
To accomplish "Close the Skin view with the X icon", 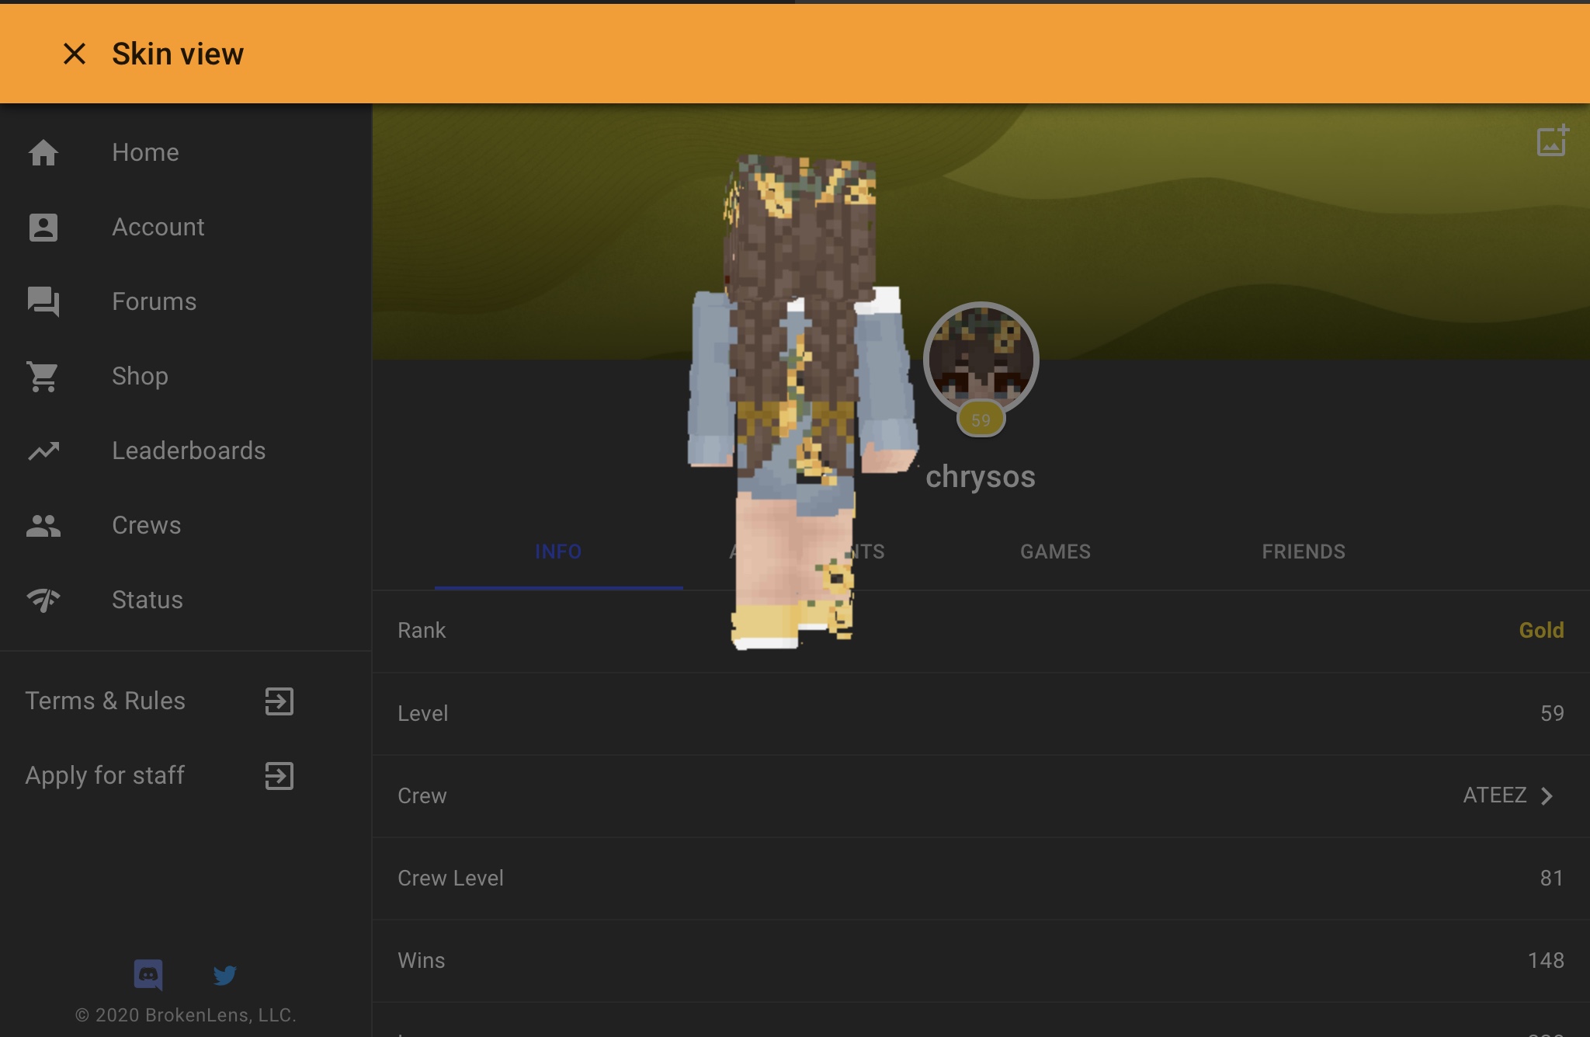I will tap(75, 54).
